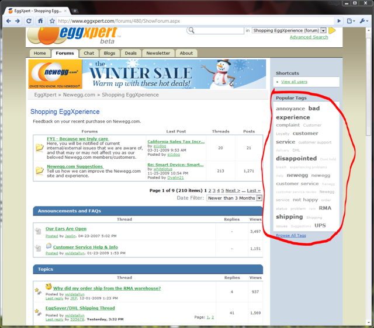Click the Winter Sale banner
The height and width of the screenshot is (328, 374).
point(147,74)
